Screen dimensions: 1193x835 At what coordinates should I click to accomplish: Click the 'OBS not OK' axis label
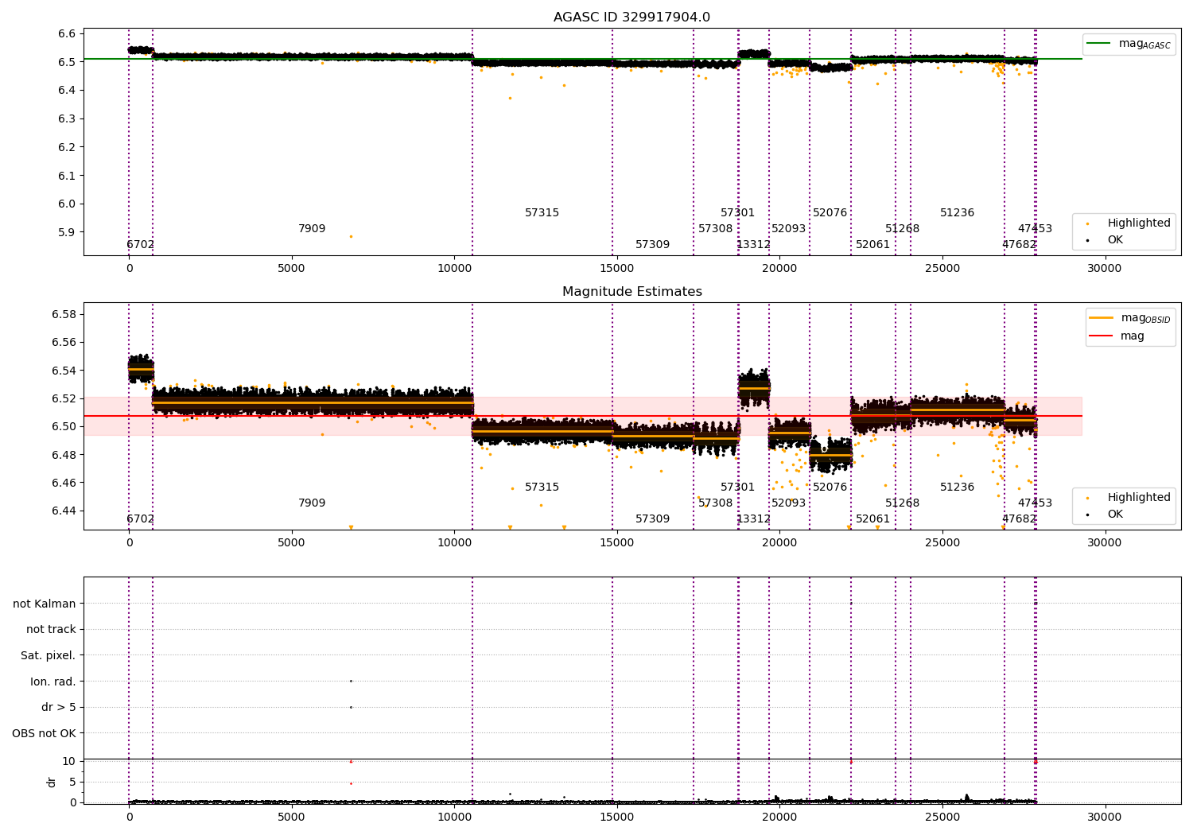tap(45, 733)
